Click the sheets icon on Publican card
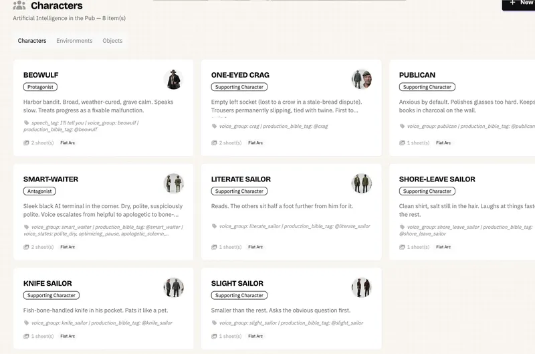The width and height of the screenshot is (535, 354). (403, 143)
